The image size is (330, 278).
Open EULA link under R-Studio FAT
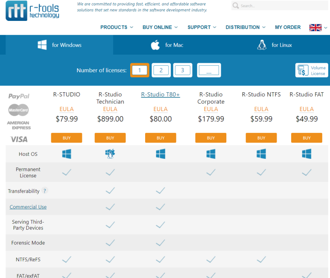coord(307,109)
